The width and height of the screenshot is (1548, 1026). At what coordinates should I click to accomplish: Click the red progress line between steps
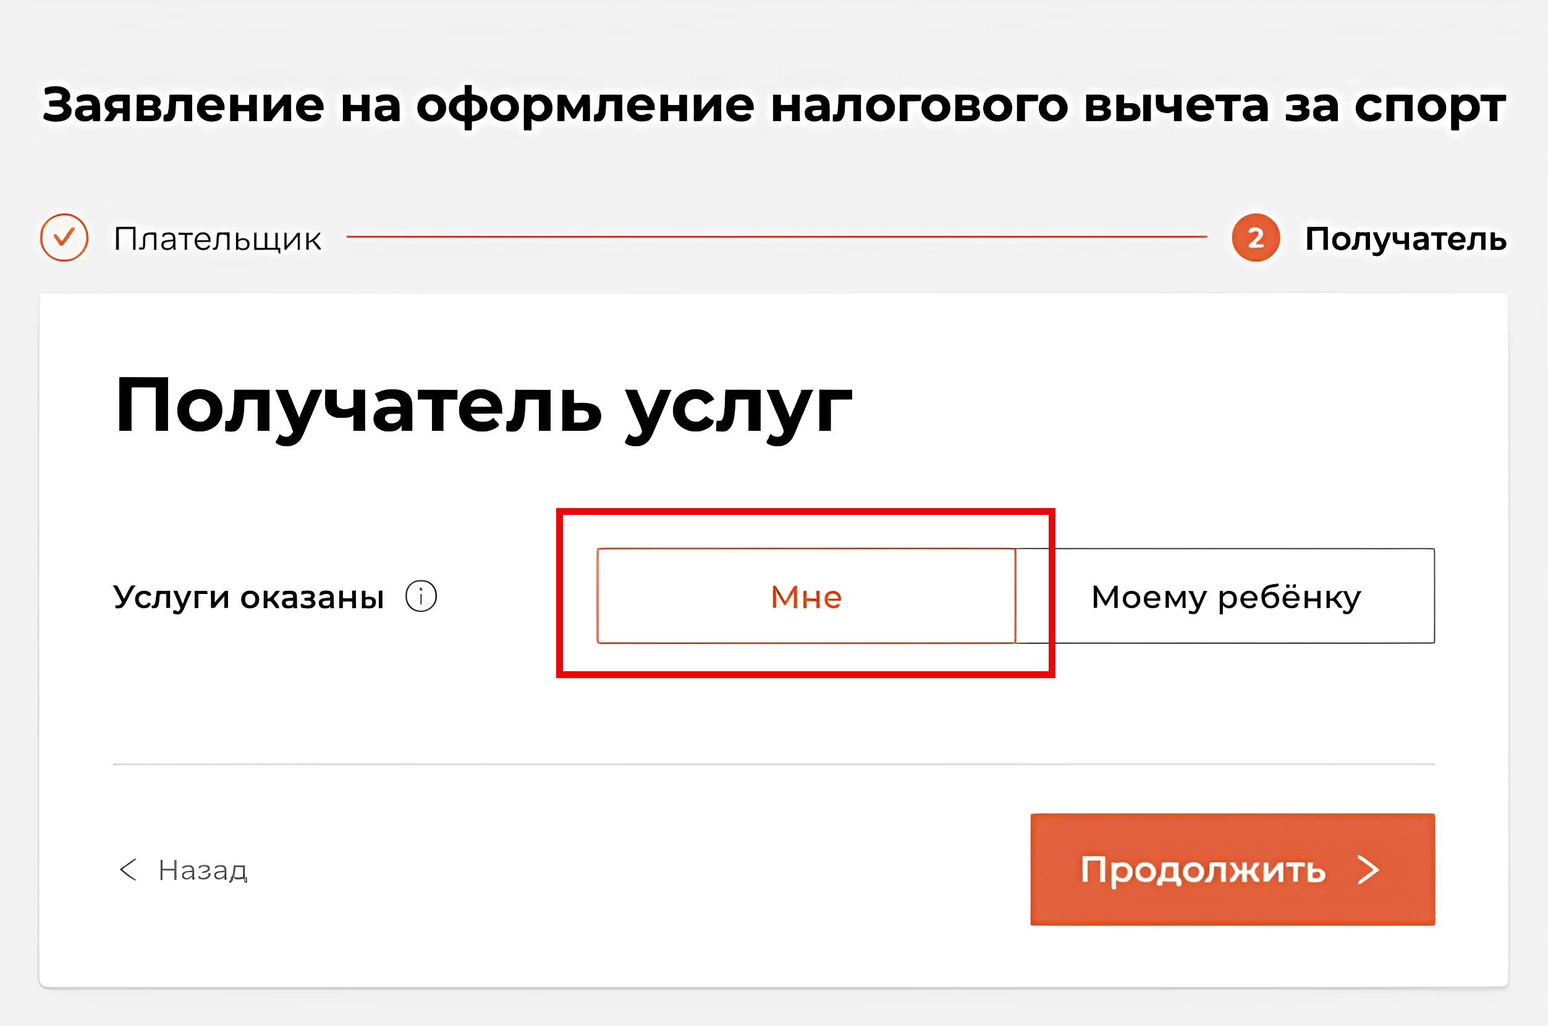point(777,237)
